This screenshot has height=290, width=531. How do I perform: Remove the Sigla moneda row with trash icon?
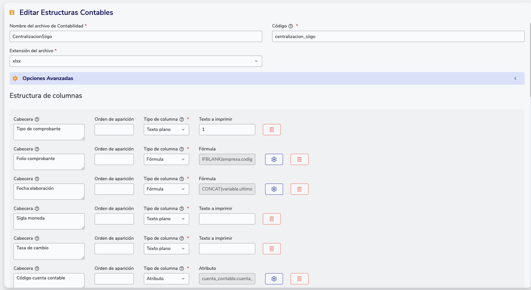[x=271, y=219]
